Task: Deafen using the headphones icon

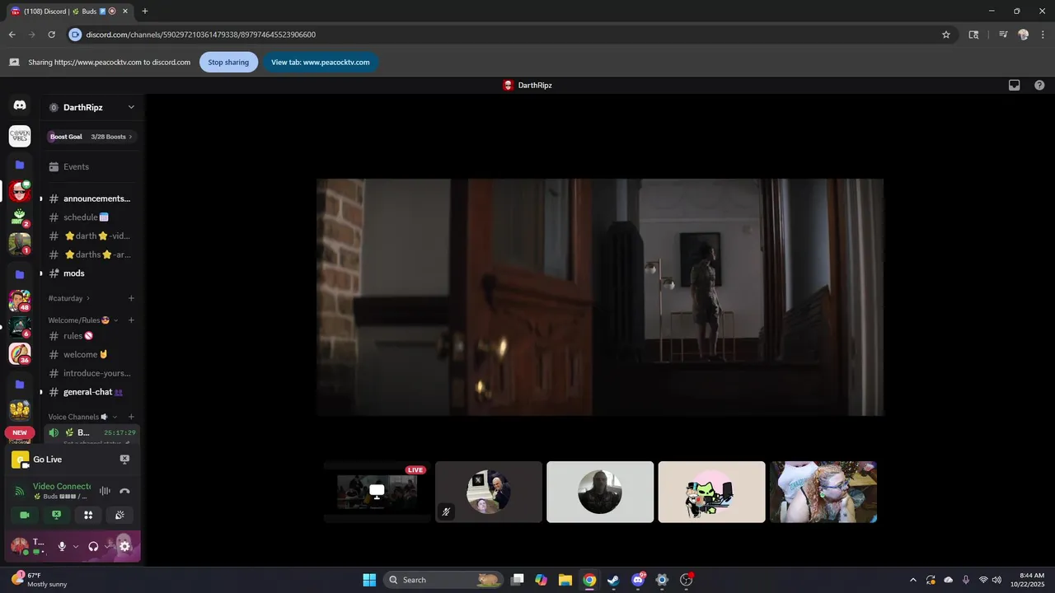Action: click(x=93, y=546)
